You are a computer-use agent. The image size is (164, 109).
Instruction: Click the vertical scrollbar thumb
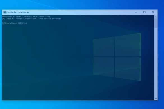(x=156, y=23)
